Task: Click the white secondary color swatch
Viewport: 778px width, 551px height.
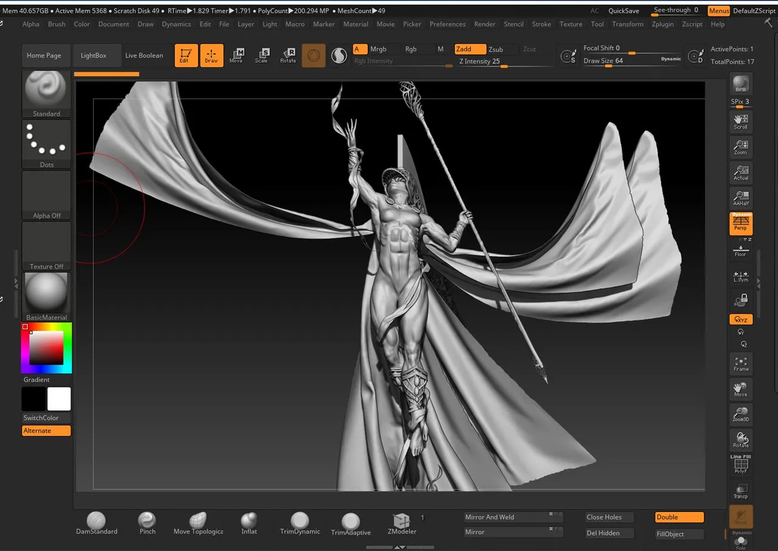Action: coord(59,399)
